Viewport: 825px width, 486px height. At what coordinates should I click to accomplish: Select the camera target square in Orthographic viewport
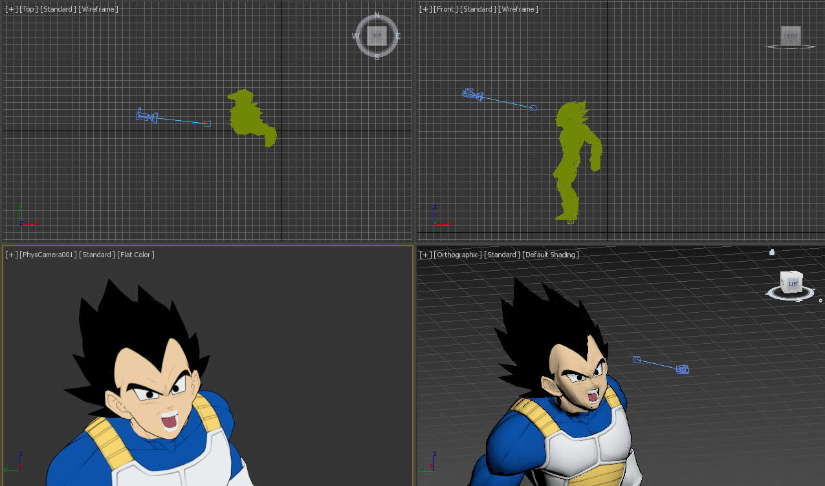point(637,359)
